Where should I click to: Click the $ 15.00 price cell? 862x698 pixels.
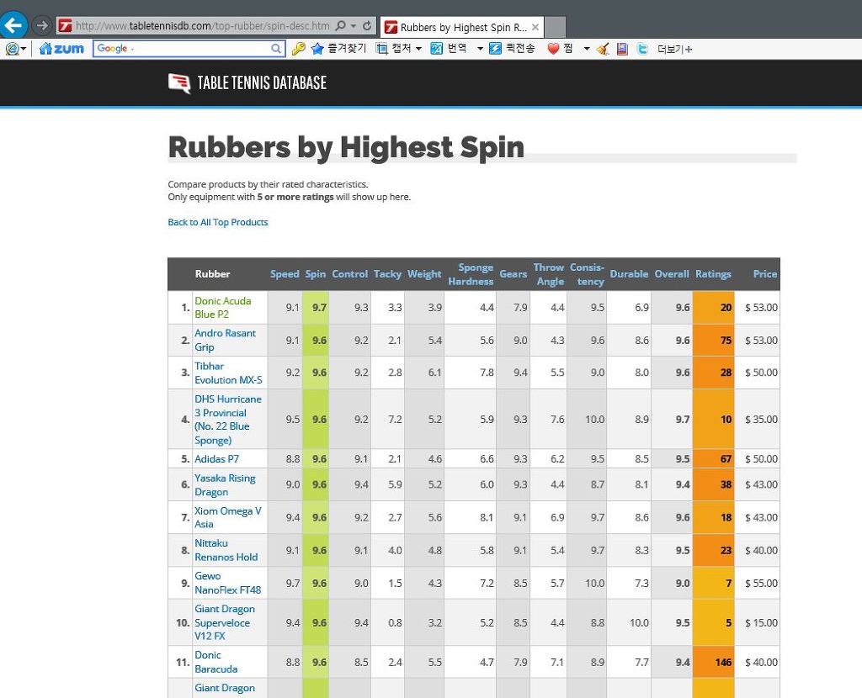(x=758, y=623)
